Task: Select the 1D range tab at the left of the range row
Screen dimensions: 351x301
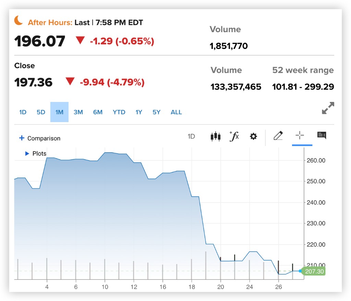Action: pyautogui.click(x=23, y=112)
